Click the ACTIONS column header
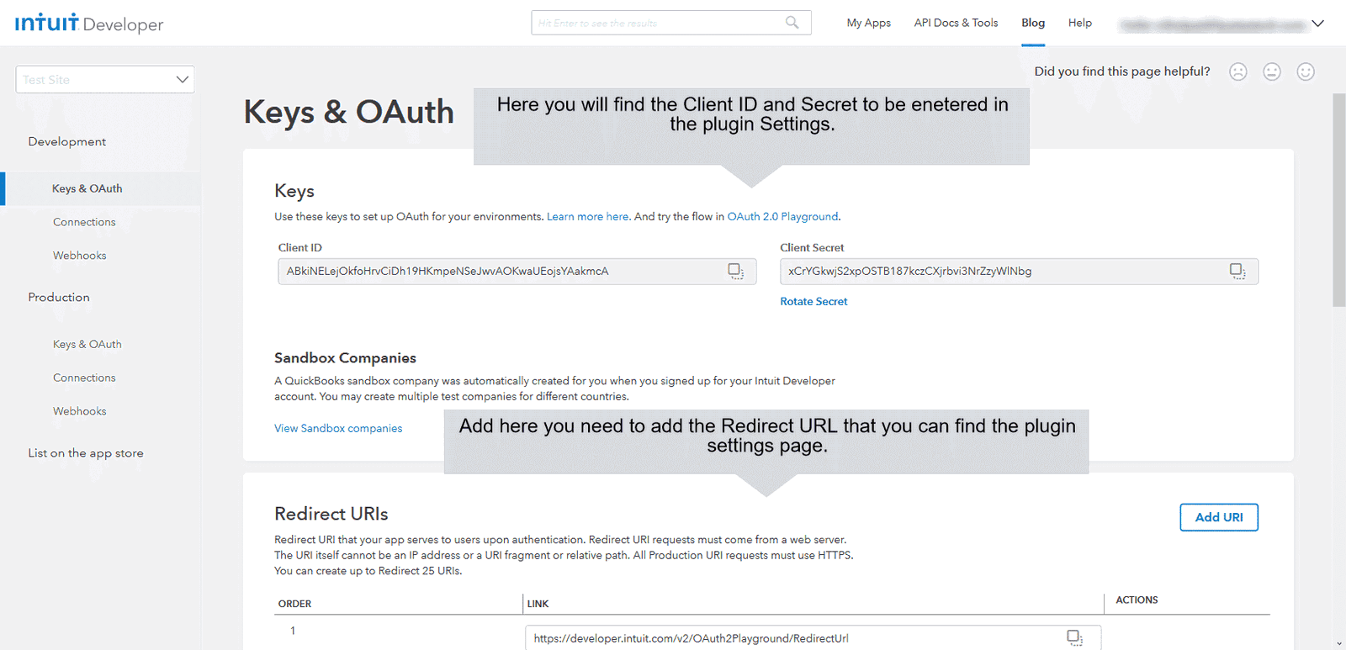 click(1137, 600)
